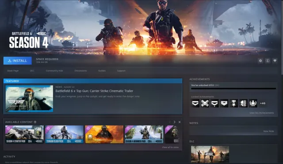The width and height of the screenshot is (283, 164).
Task: Go to previous available content with left arrow
Action: (170, 122)
